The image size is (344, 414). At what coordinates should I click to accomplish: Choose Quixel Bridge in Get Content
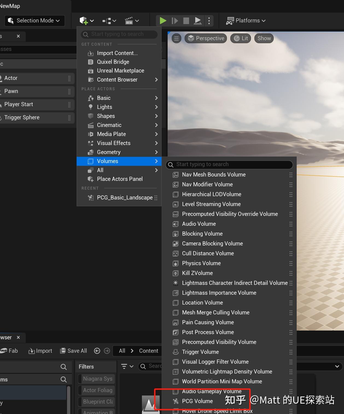[x=113, y=62]
